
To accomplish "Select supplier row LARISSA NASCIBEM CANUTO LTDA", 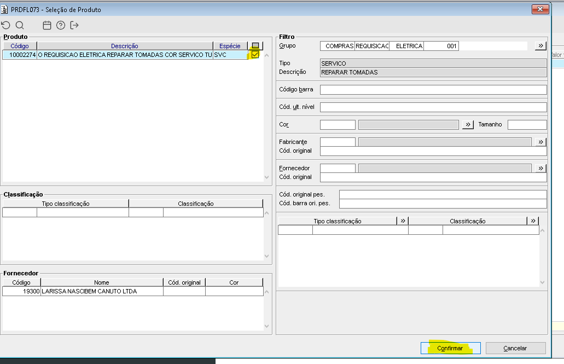I will (89, 292).
